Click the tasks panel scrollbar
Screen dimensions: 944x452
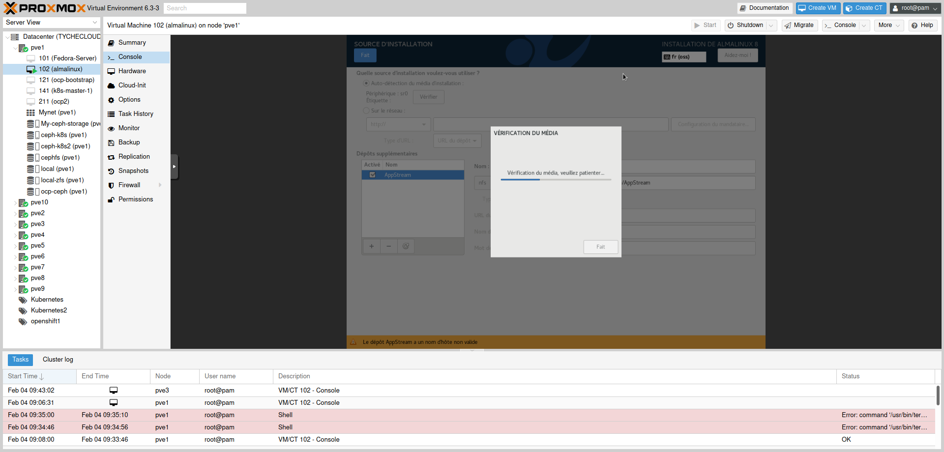point(938,395)
